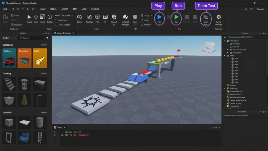Switch to the TEST ribbon tab

pyautogui.click(x=75, y=9)
